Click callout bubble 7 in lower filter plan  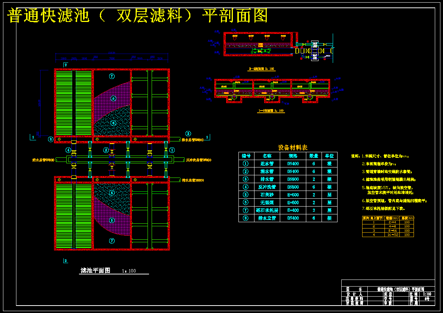click(x=112, y=241)
